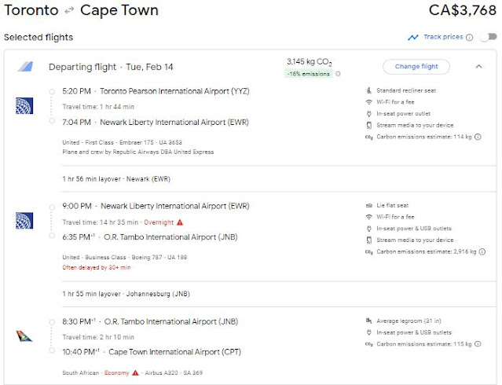The image size is (502, 385).
Task: Click warning icon next to Economy
Action: tap(136, 372)
